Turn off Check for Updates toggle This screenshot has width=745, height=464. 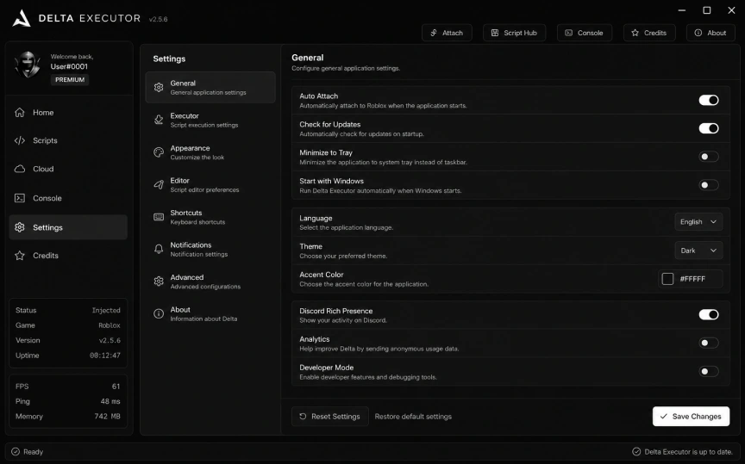[709, 128]
